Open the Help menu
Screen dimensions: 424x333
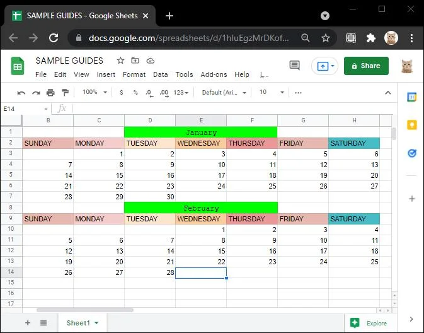[x=242, y=74]
